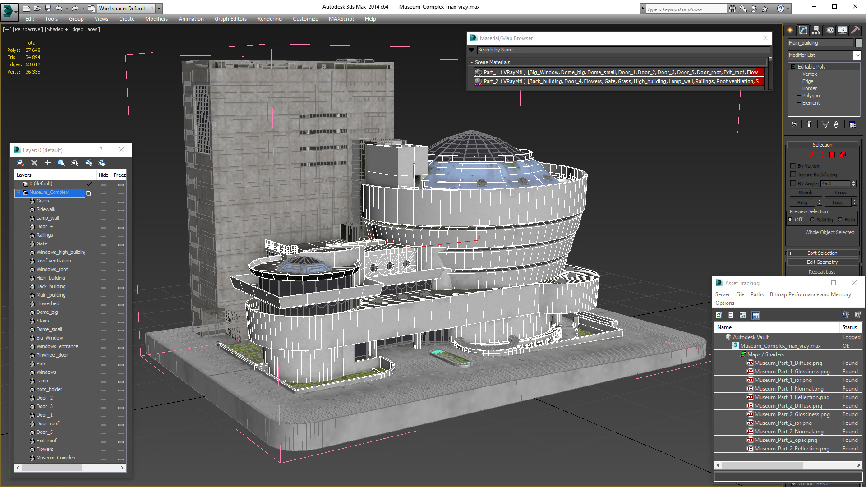Collapse the Museum_Complex layer tree
866x487 pixels.
18,193
